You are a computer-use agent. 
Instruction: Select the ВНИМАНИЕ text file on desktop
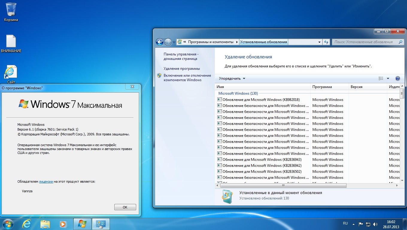click(11, 44)
